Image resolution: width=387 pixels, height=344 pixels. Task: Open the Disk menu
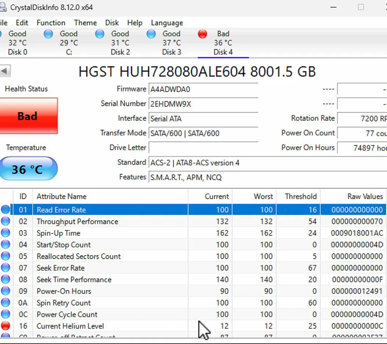point(112,23)
